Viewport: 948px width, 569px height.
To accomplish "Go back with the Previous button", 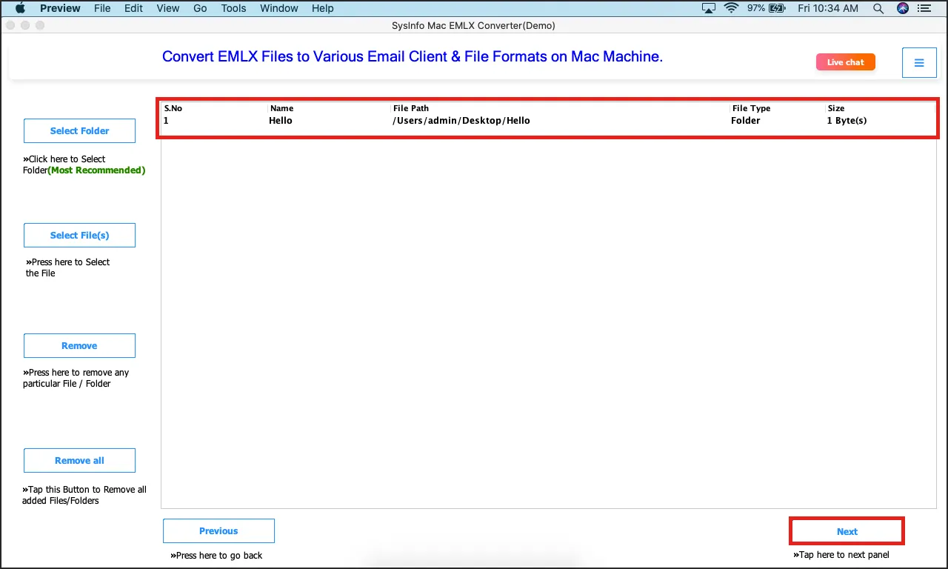I will [x=218, y=530].
